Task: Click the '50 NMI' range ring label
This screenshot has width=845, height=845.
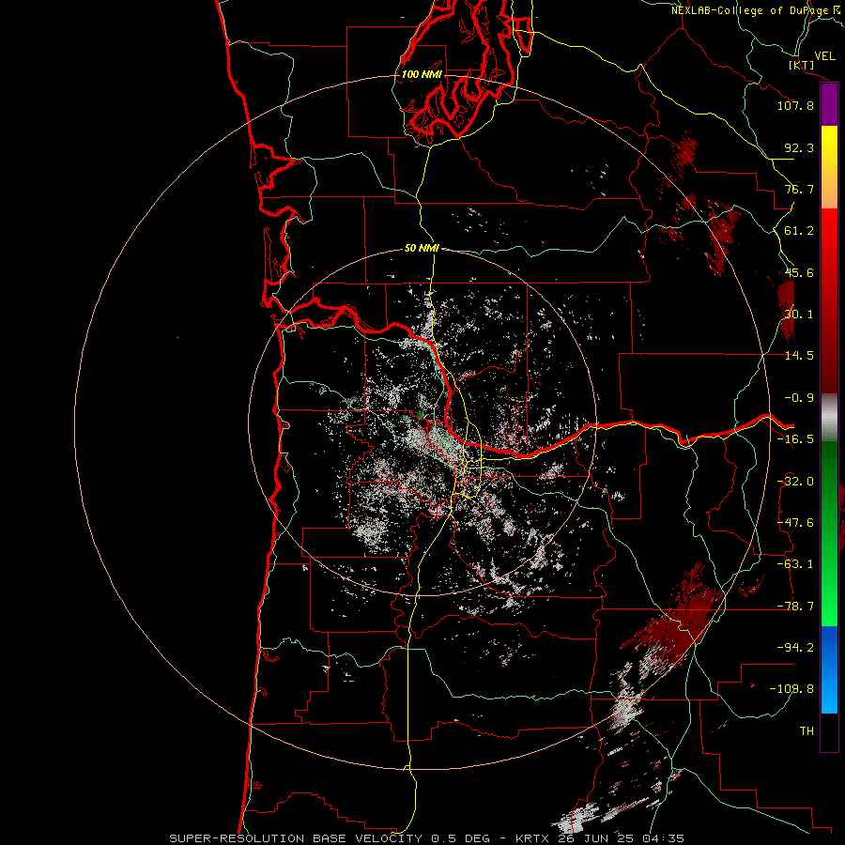Action: [x=422, y=248]
